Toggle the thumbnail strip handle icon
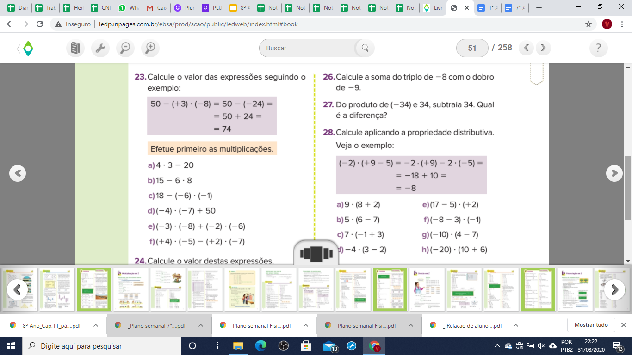The width and height of the screenshot is (632, 355). [316, 254]
